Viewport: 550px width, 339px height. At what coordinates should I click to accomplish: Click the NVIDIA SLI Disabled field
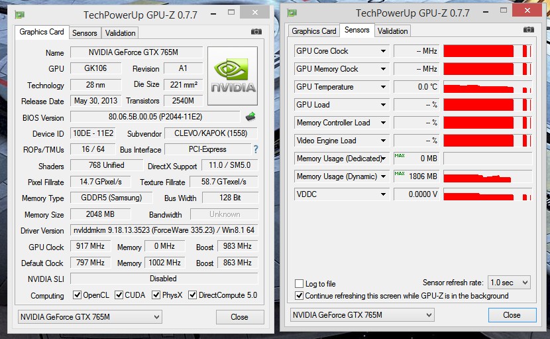(164, 279)
